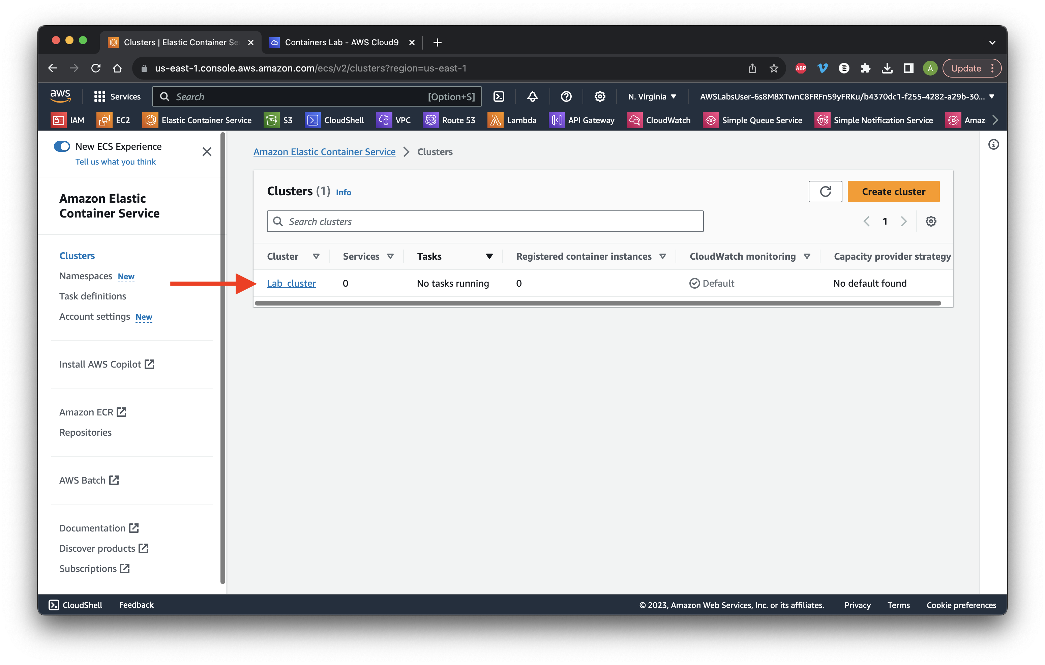
Task: Switch to Containers Lab Cloud9 tab
Action: pyautogui.click(x=342, y=42)
